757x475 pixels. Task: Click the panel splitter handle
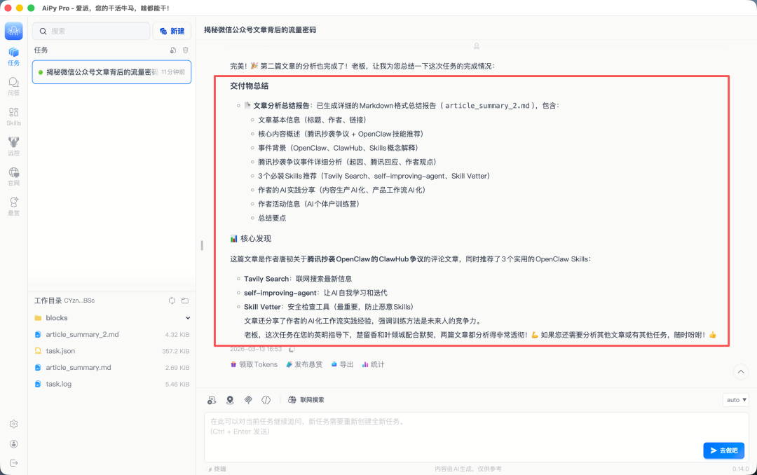click(x=202, y=245)
